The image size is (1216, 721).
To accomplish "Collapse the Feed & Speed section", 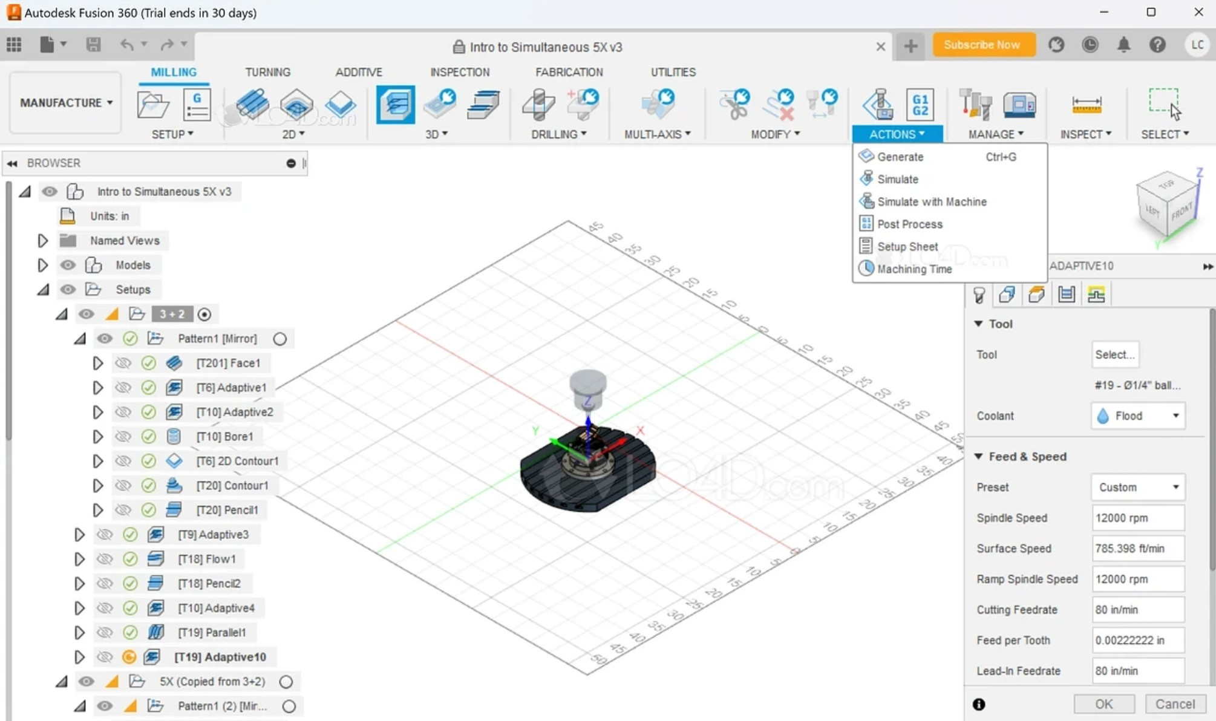I will tap(978, 457).
